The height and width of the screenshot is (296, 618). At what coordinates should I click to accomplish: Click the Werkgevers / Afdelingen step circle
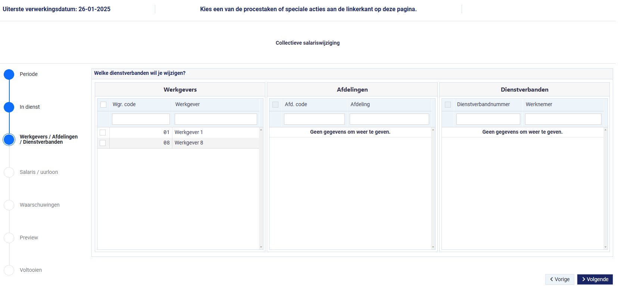point(9,140)
